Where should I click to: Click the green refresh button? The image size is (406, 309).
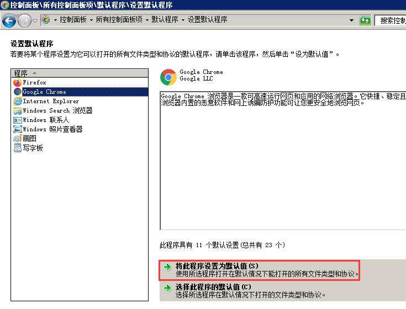pyautogui.click(x=365, y=20)
